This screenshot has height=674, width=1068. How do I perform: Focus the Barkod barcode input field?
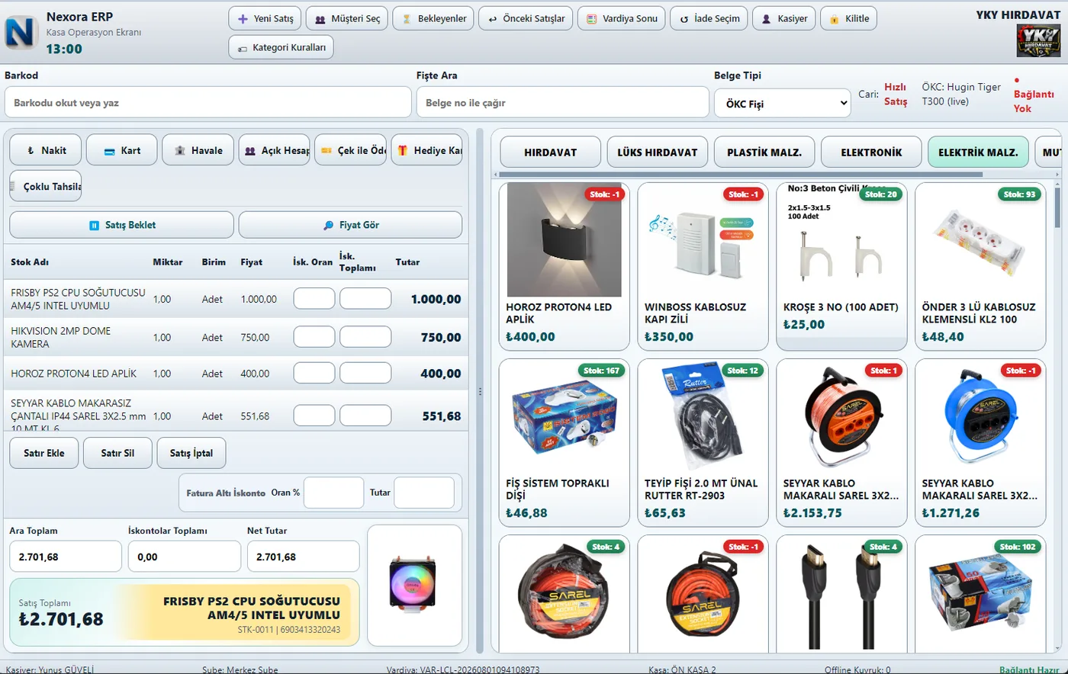pos(207,102)
